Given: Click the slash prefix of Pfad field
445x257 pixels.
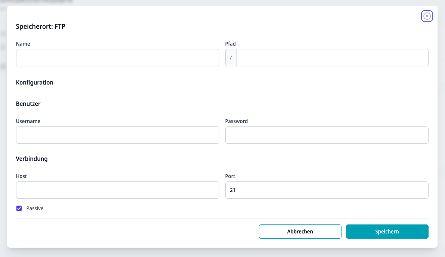Looking at the screenshot, I should coord(231,58).
